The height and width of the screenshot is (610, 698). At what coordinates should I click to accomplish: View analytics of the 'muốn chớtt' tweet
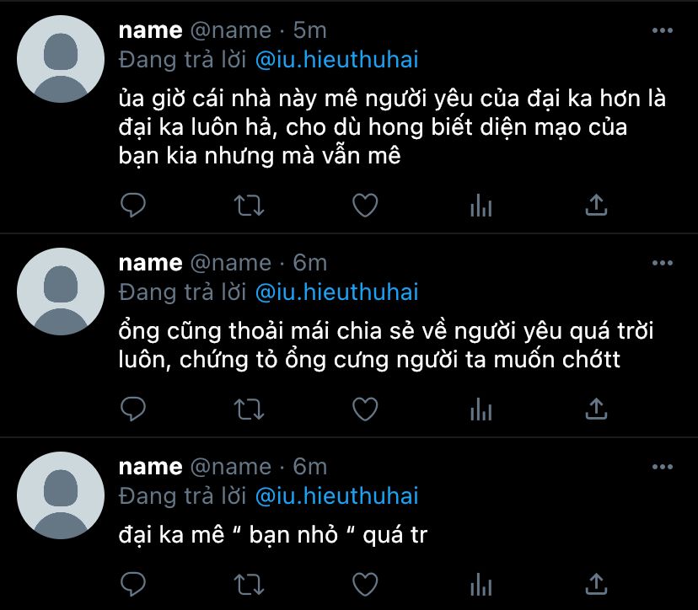click(481, 409)
